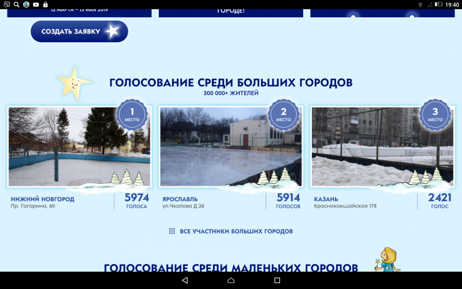Open the lock notification icon

click(45, 5)
